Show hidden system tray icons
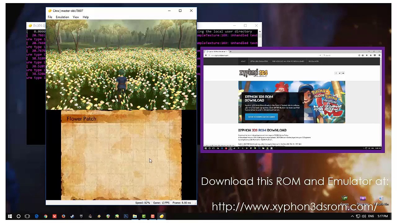Viewport: 397px width, 223px height. 352,216
